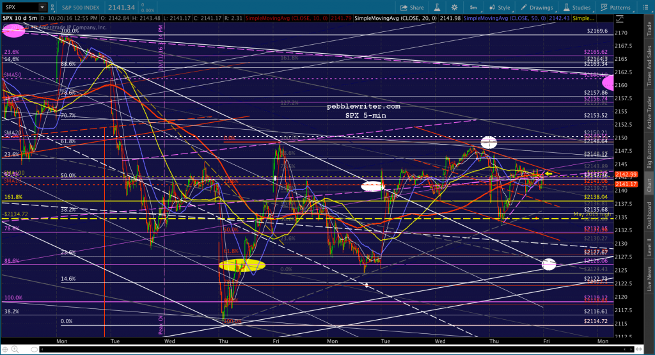Image resolution: width=655 pixels, height=355 pixels.
Task: Open the Patterns menu
Action: 616,8
